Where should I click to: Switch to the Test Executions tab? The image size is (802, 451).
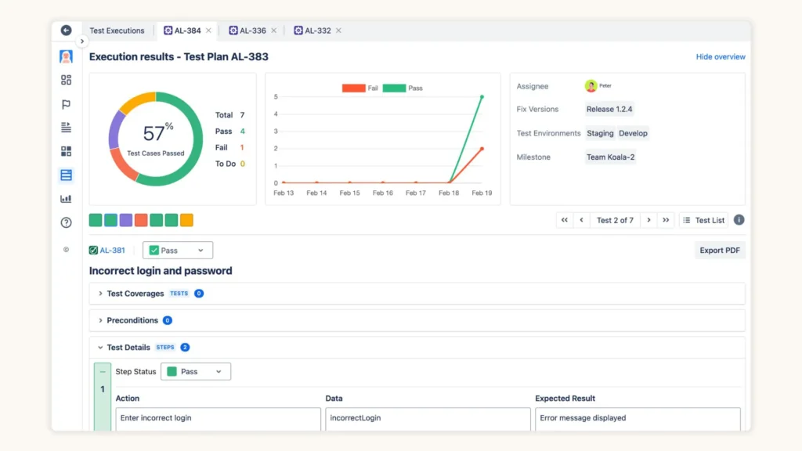pyautogui.click(x=117, y=31)
